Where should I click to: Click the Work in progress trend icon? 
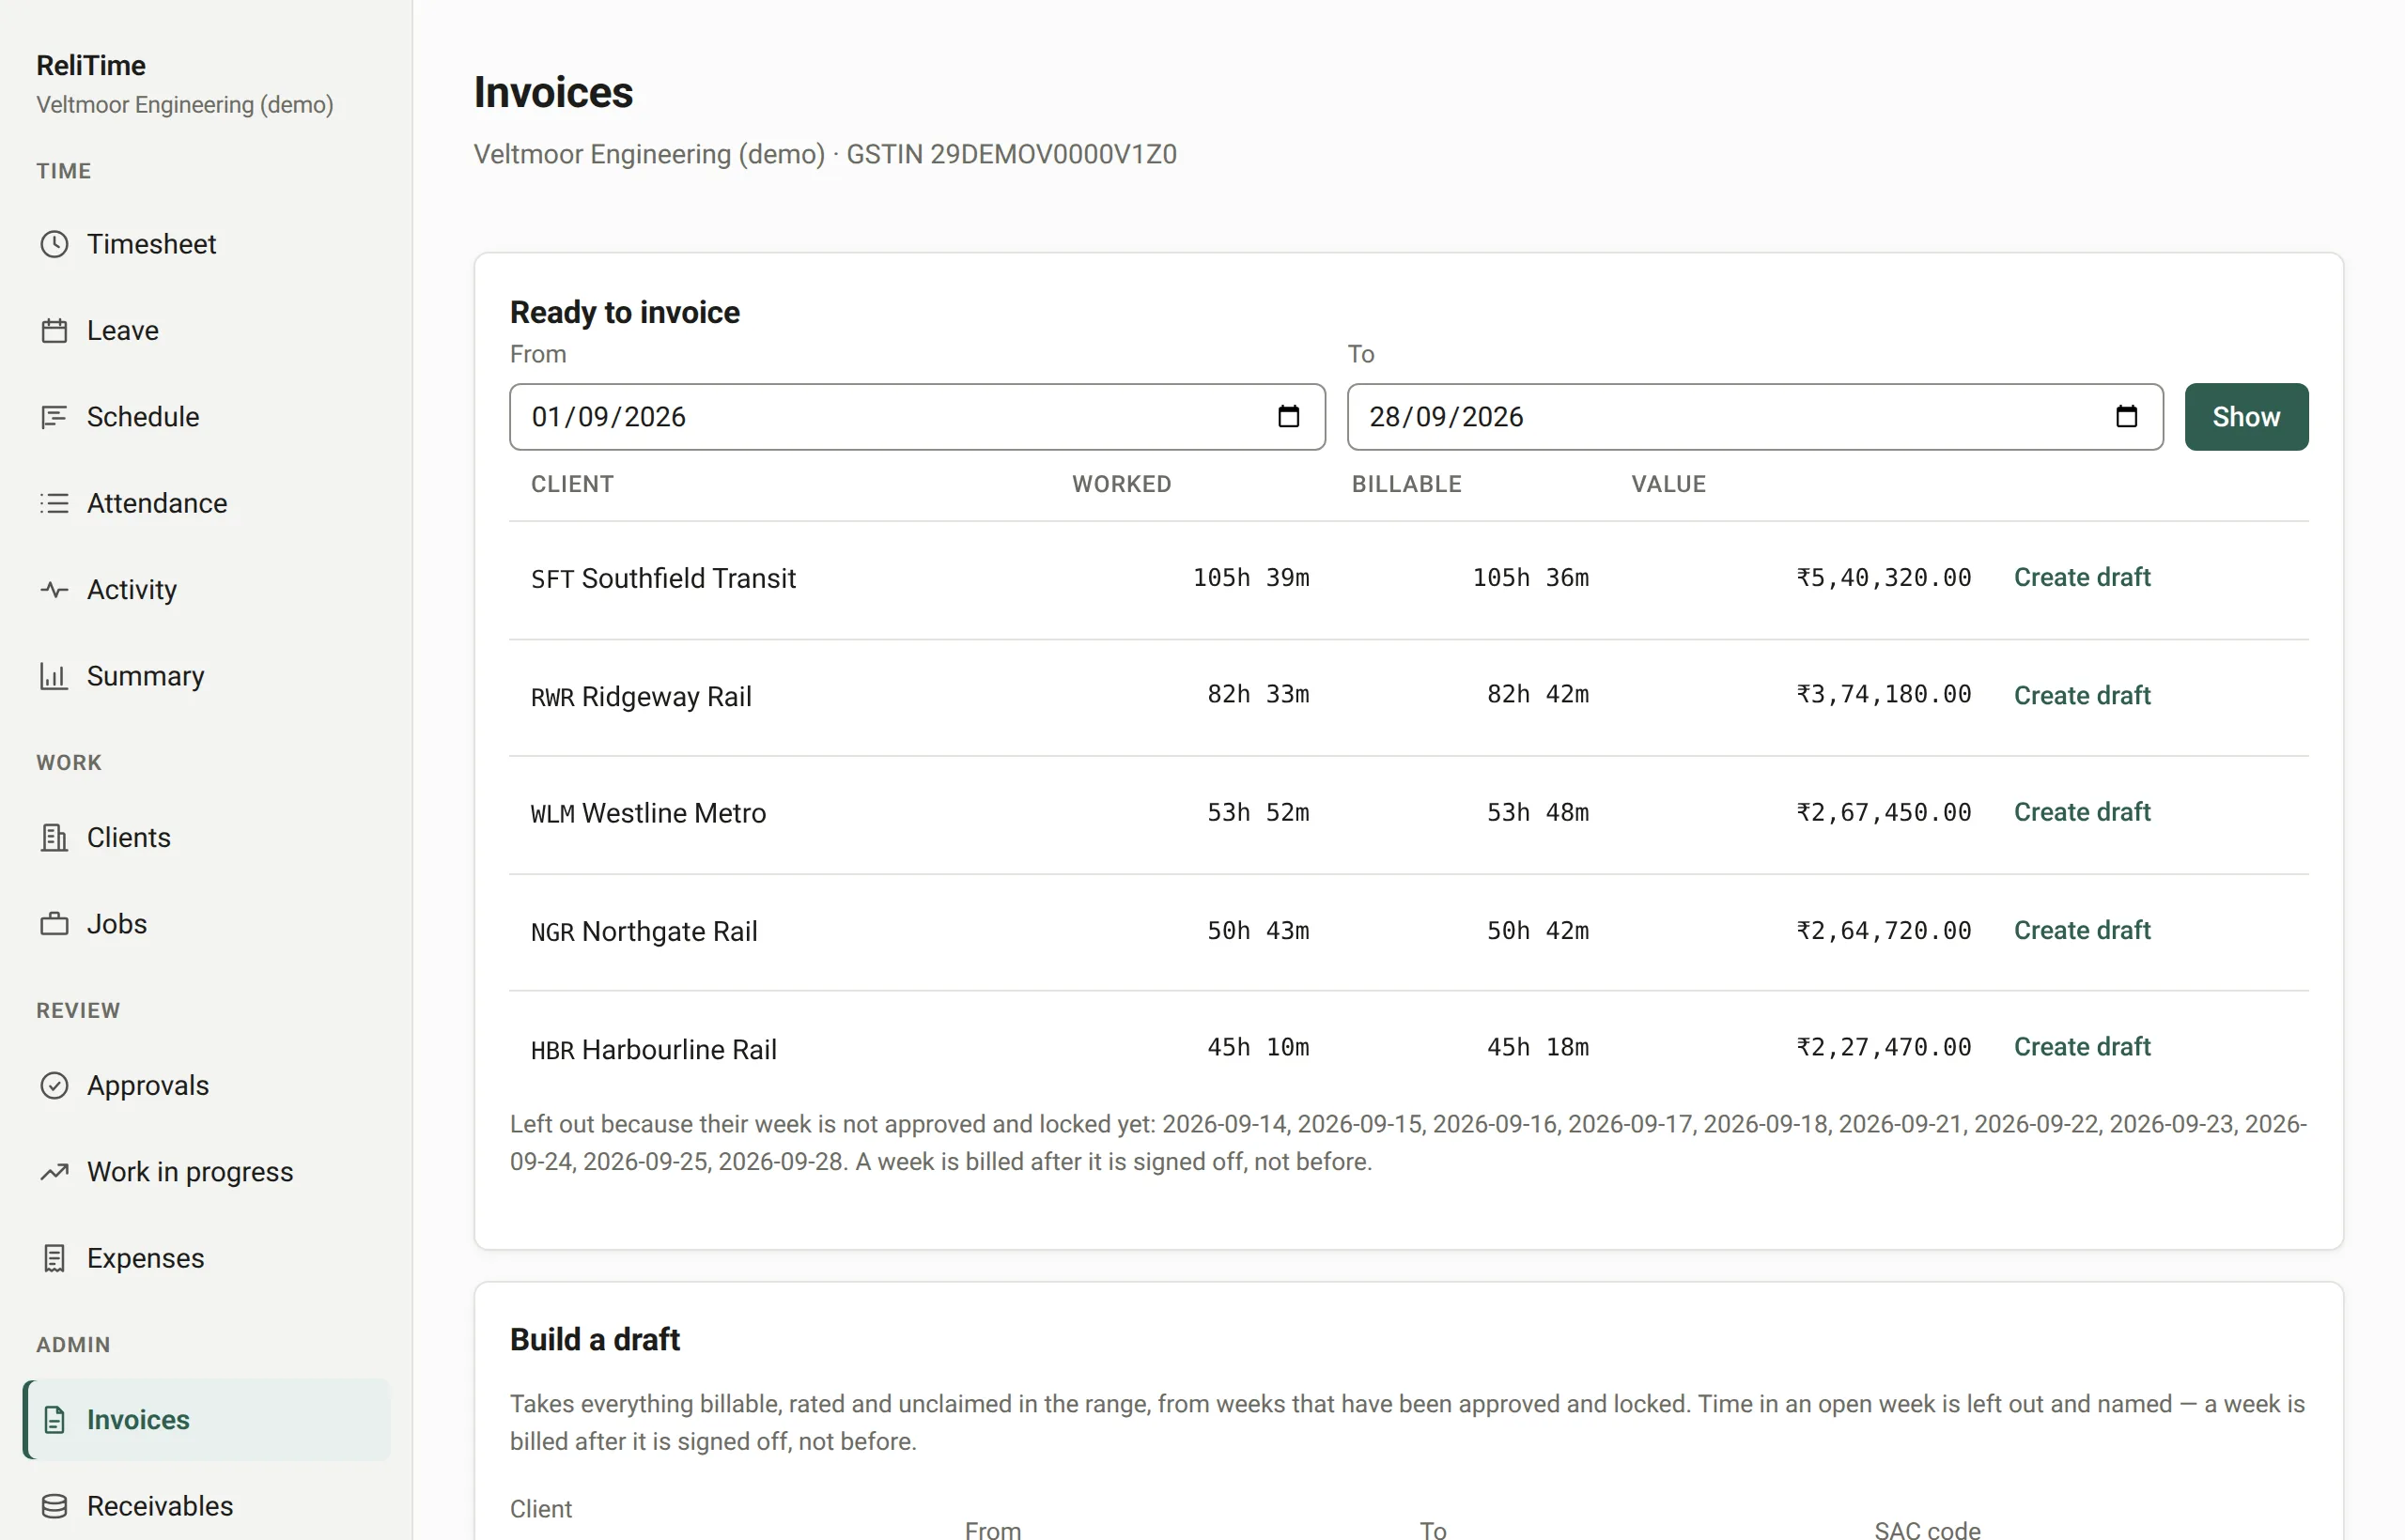click(x=54, y=1172)
